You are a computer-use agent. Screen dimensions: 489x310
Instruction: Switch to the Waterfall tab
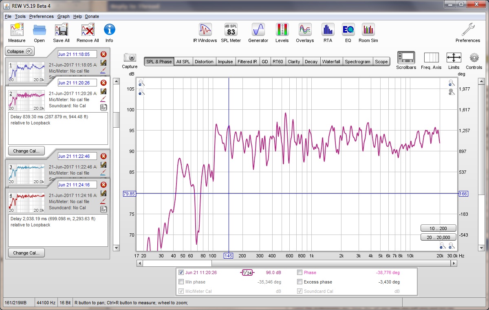tap(331, 62)
